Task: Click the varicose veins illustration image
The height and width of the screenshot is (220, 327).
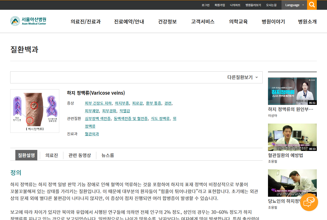Action: 35,111
